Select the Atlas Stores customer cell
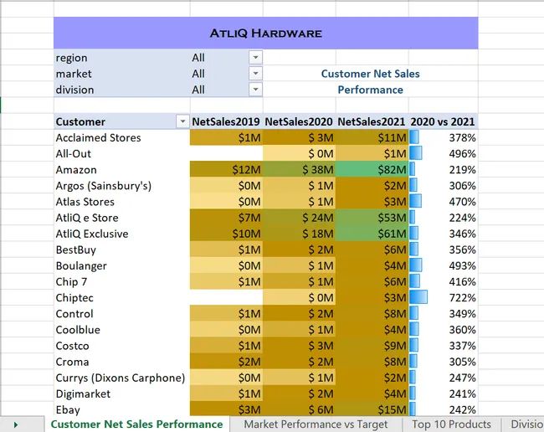Screen dimensions: 544x432 (122, 202)
